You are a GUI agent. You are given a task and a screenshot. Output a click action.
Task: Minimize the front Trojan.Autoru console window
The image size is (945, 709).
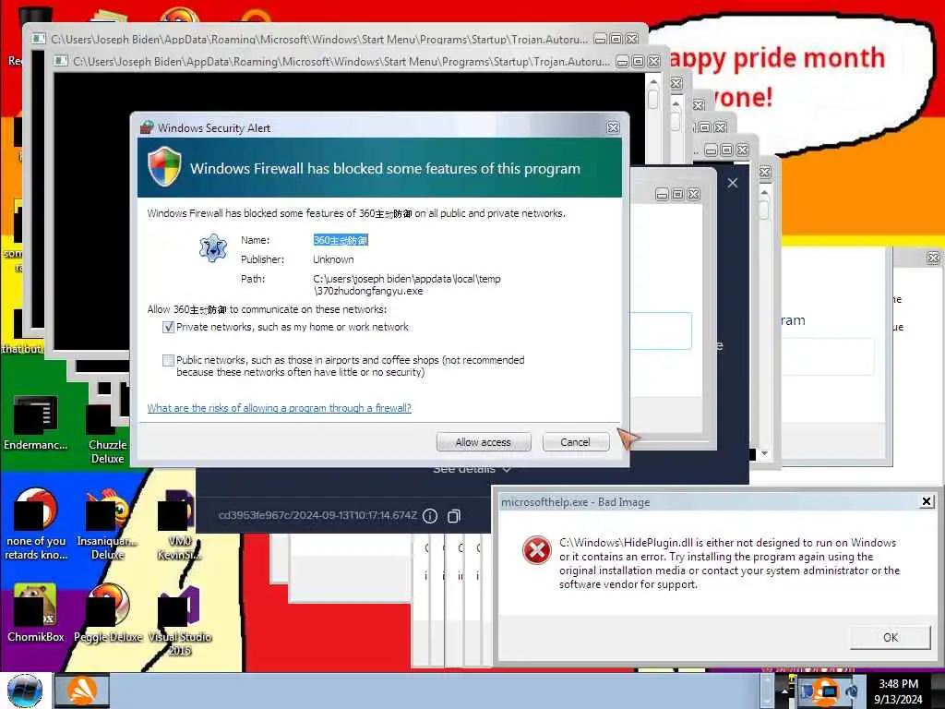click(623, 61)
